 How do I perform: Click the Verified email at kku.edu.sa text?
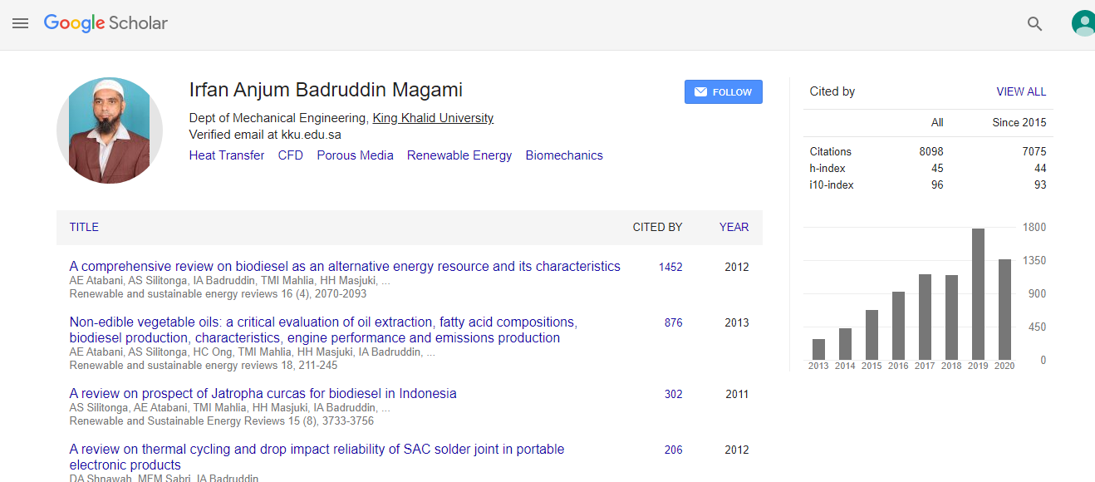coord(265,135)
